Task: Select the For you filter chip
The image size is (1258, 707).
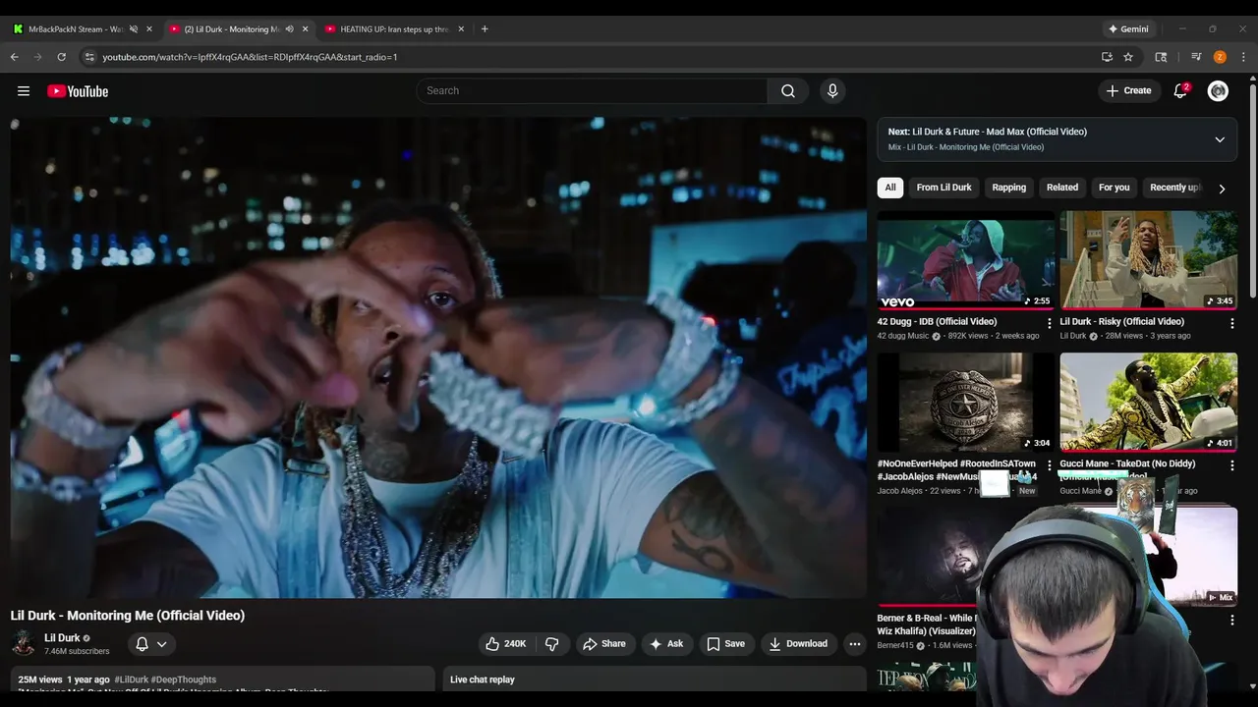Action: pos(1114,188)
